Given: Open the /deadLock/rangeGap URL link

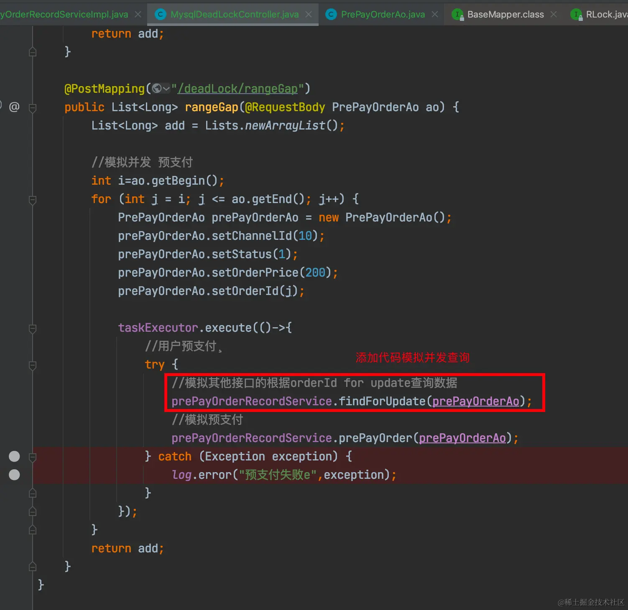Looking at the screenshot, I should pyautogui.click(x=237, y=89).
